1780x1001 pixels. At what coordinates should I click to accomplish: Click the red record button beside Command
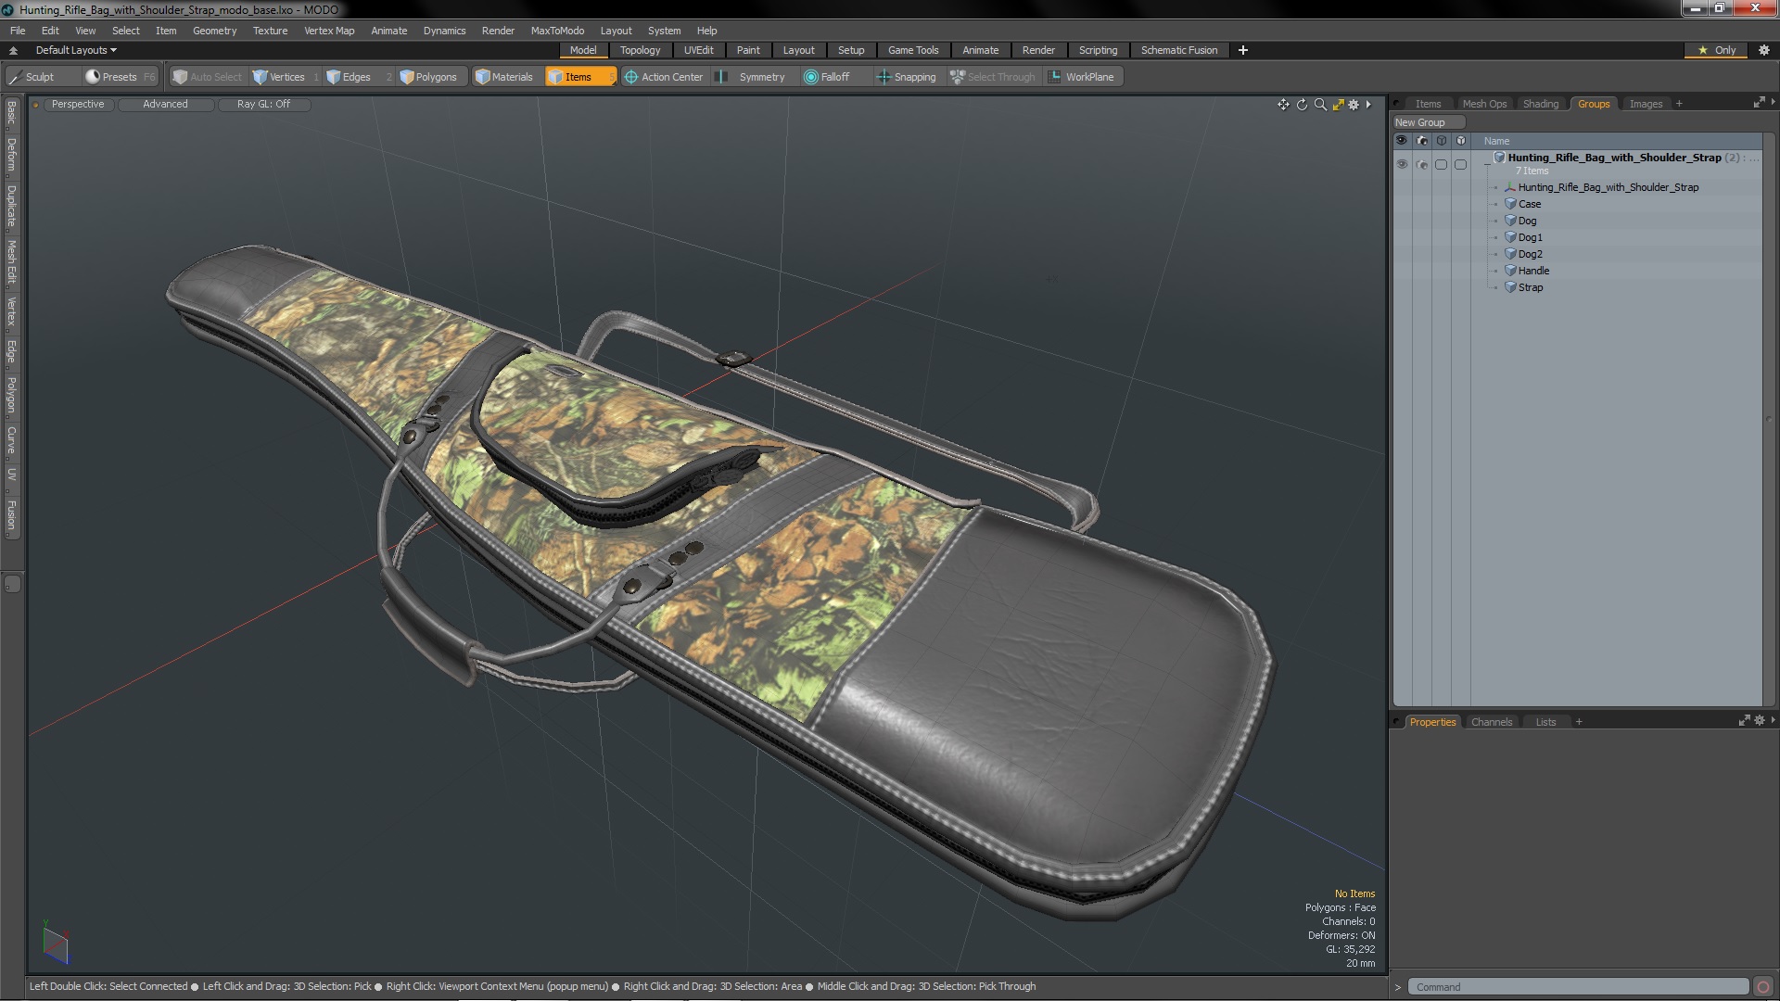(x=1763, y=987)
